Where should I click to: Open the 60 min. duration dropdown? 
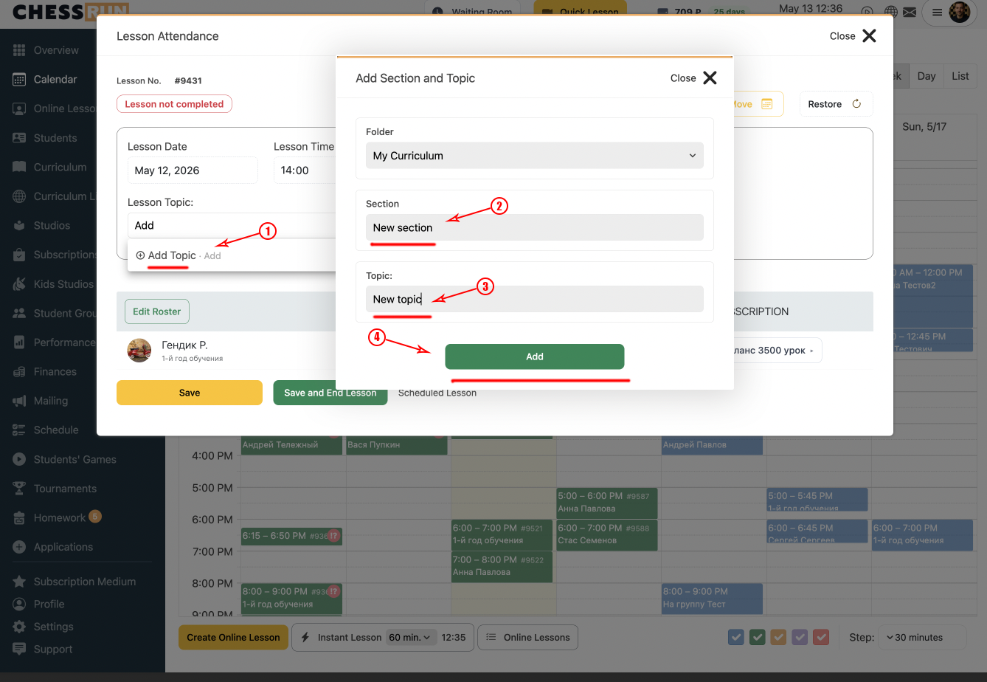click(x=411, y=638)
